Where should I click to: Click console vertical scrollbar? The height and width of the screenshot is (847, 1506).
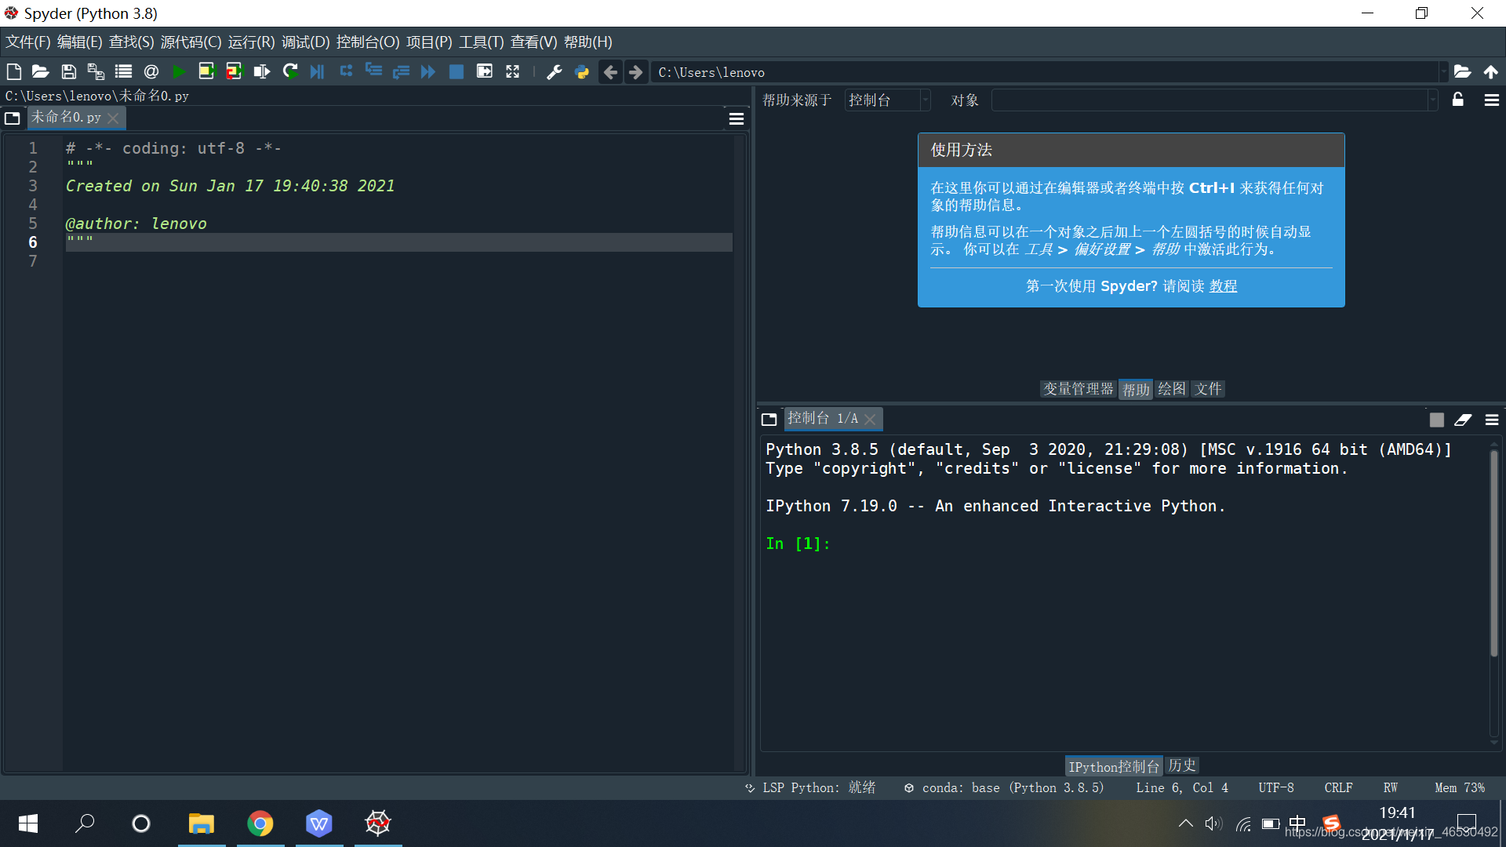coord(1494,553)
